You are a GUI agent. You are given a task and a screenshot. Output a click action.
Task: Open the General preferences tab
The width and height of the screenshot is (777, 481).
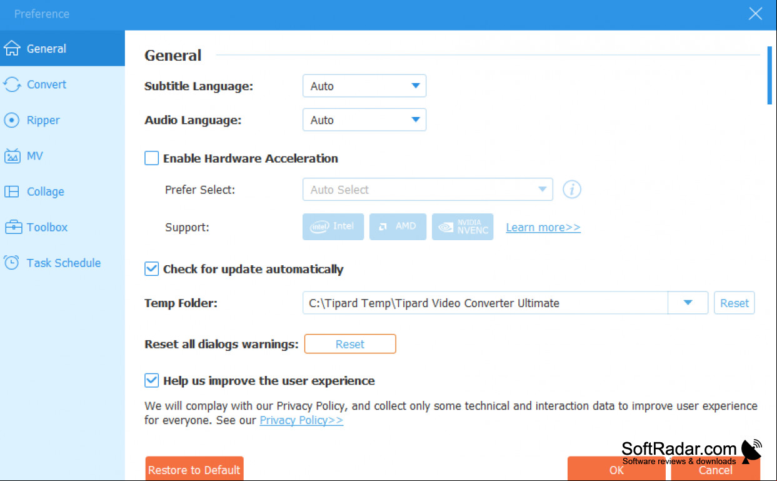tap(63, 48)
